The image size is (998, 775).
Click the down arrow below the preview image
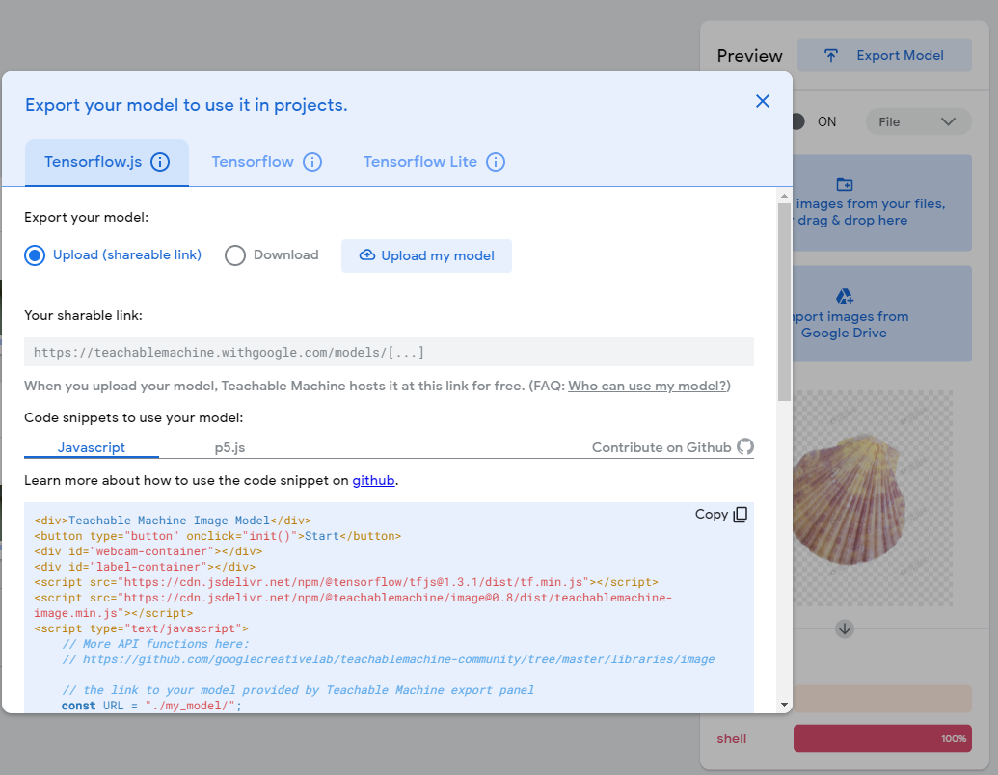point(845,629)
